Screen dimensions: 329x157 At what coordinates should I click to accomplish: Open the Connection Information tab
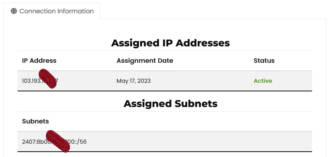click(x=56, y=11)
